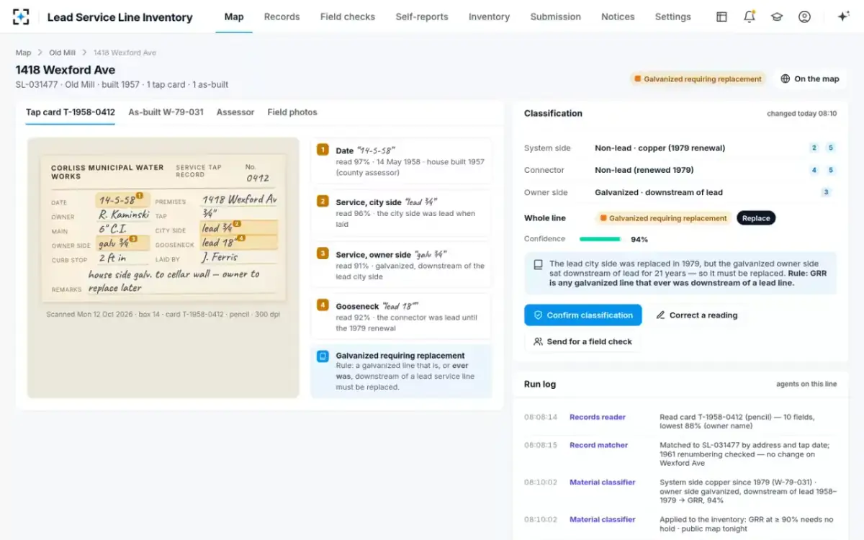Open Record matcher agent in run log
The height and width of the screenshot is (540, 864).
pyautogui.click(x=598, y=445)
